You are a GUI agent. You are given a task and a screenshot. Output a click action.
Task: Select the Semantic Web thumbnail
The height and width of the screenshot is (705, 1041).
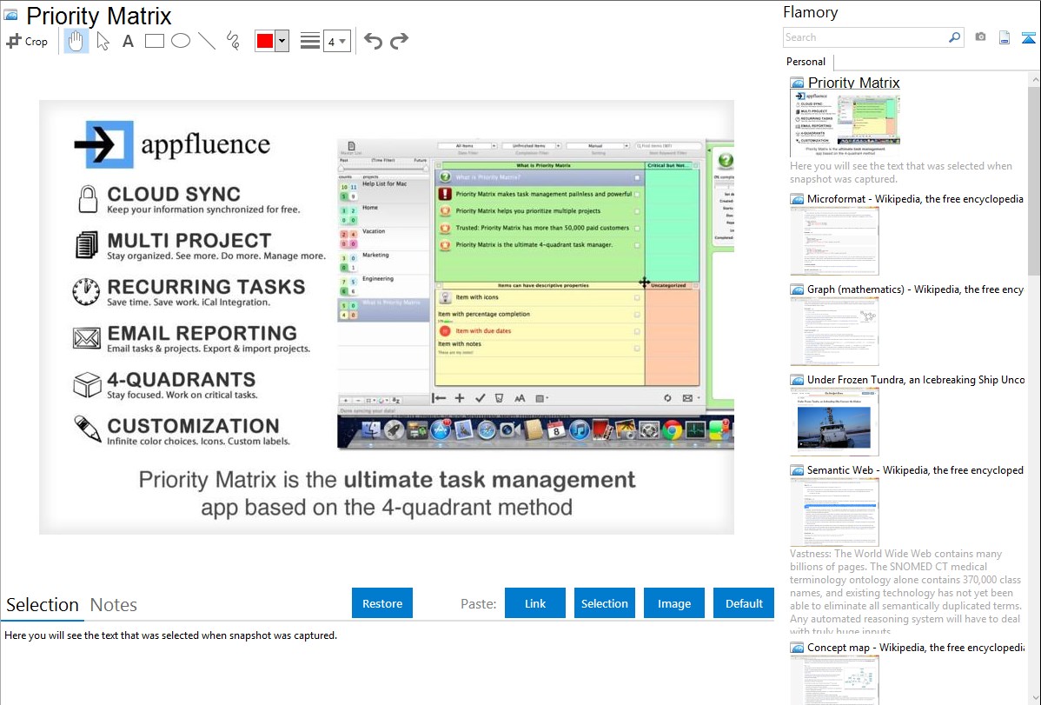[x=834, y=512]
